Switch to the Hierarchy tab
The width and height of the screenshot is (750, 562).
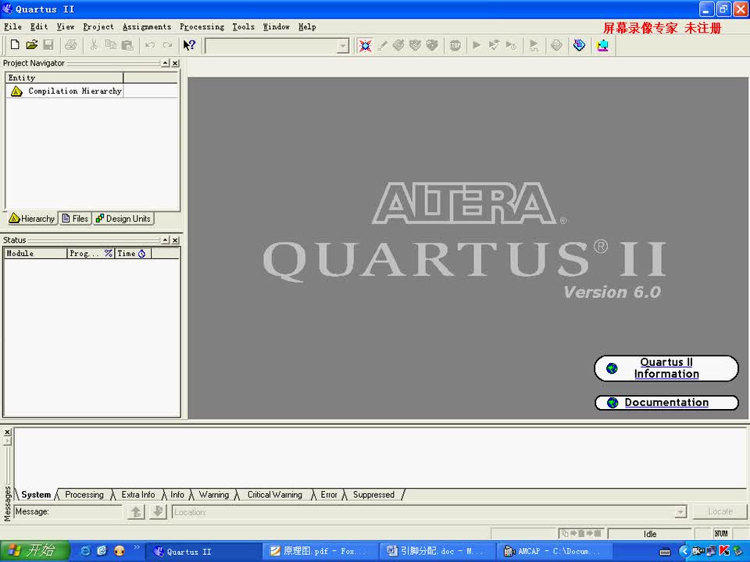click(32, 219)
